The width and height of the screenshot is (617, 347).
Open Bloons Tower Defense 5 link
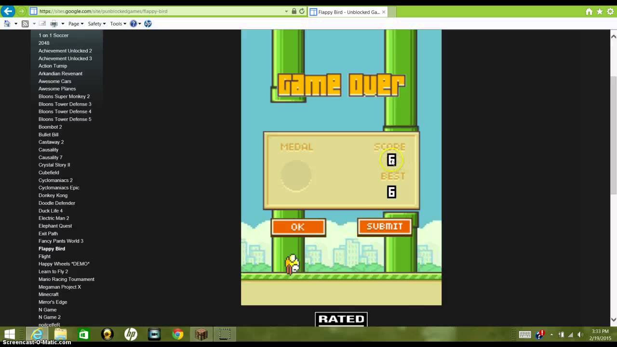pos(65,119)
